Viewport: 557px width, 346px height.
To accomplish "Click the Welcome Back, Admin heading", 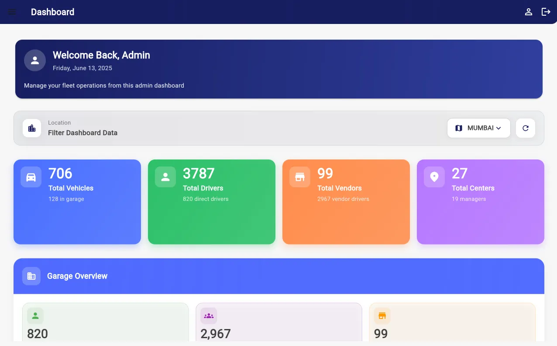I will [x=101, y=55].
